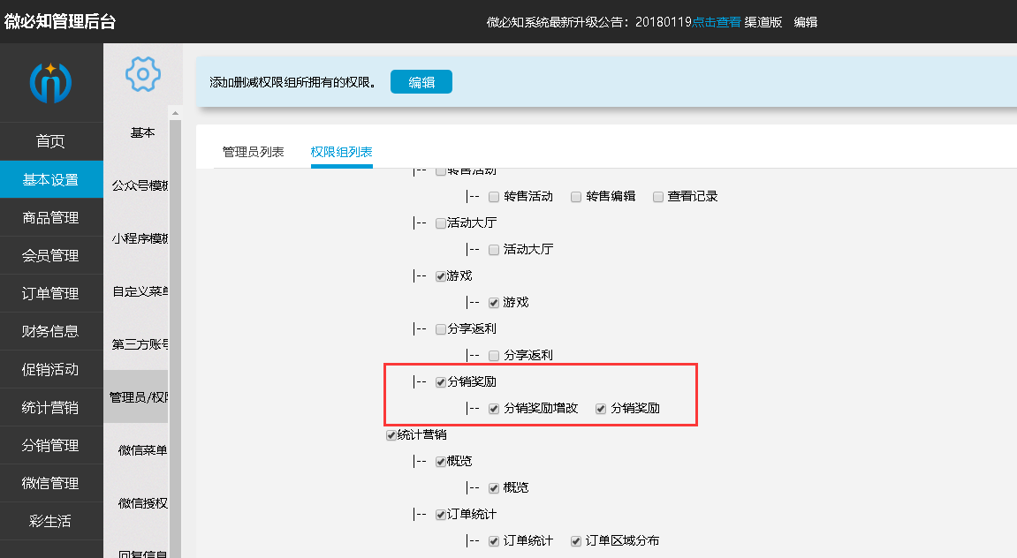The width and height of the screenshot is (1017, 558).
Task: Open 商品管理 in the main sidebar
Action: (x=50, y=218)
